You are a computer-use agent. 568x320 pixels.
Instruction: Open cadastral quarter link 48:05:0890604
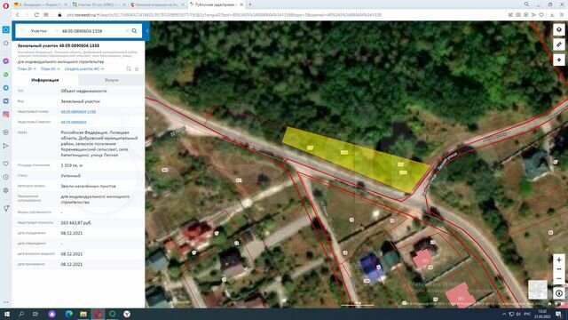coord(74,123)
